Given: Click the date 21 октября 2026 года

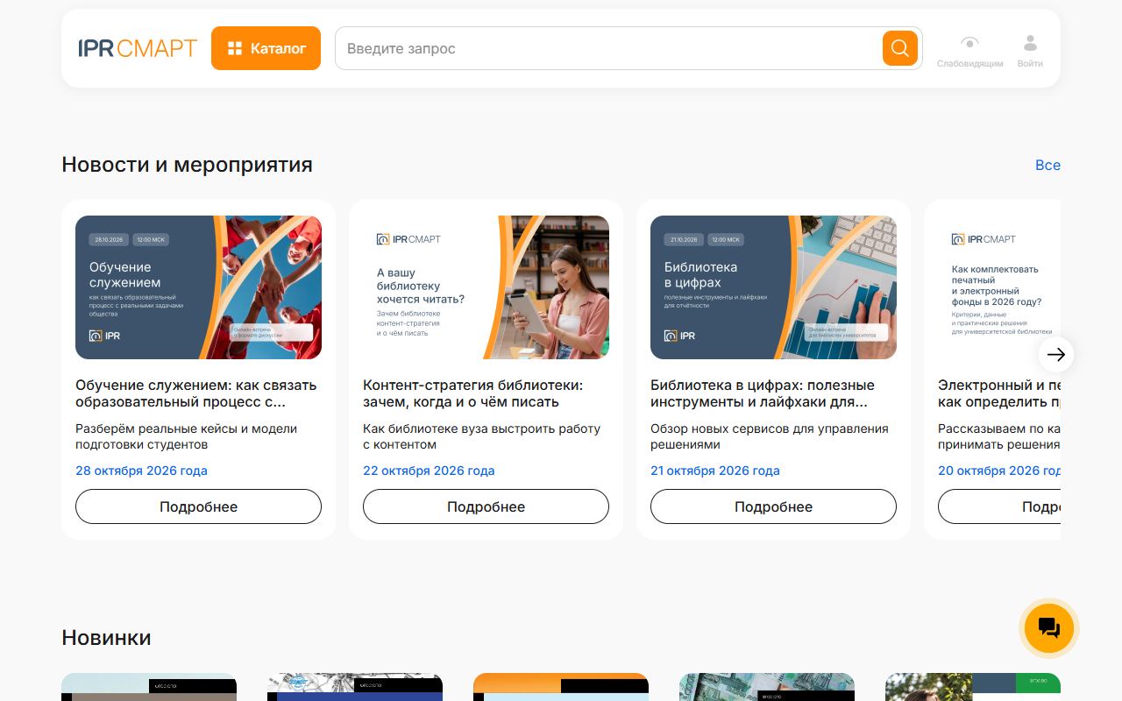Looking at the screenshot, I should click(x=715, y=471).
